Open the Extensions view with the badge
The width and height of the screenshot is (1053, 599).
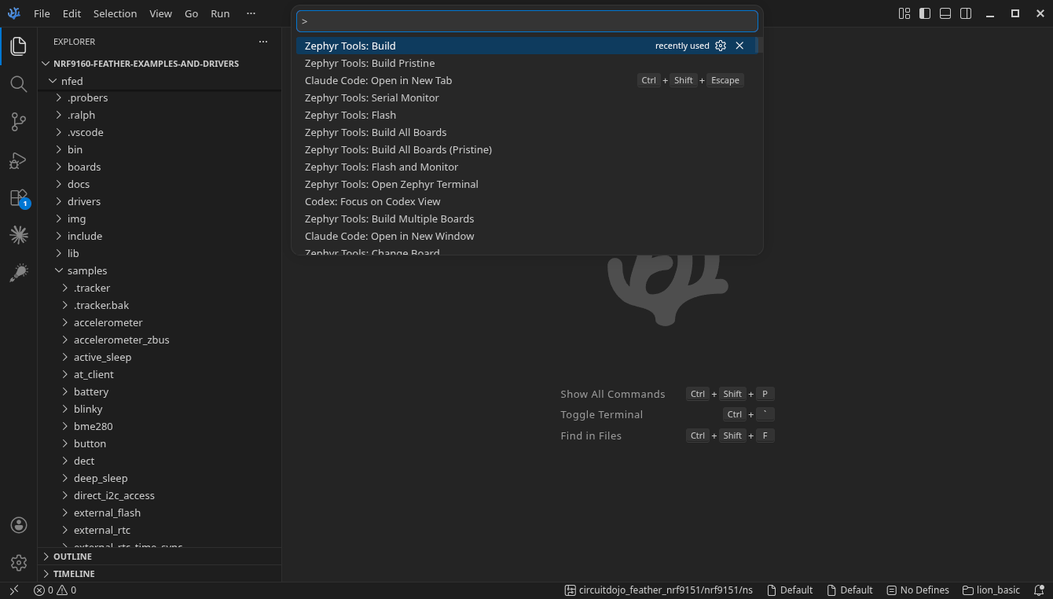(18, 197)
